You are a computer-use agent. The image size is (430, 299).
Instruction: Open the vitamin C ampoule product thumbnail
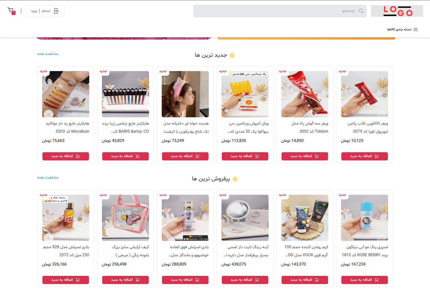point(245,94)
